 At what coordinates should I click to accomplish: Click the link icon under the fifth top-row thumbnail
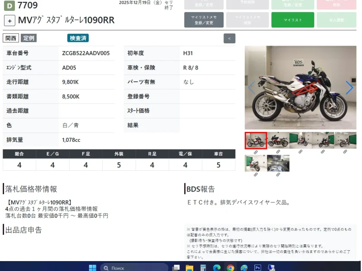coord(345,152)
